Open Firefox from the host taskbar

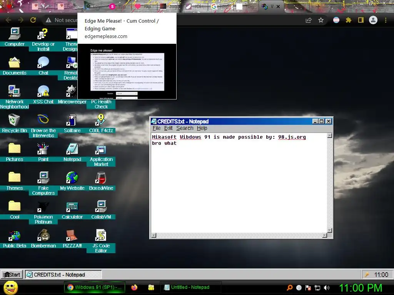pos(134,287)
